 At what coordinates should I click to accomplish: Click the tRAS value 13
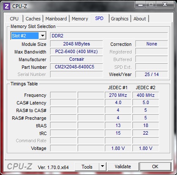pos(118,125)
